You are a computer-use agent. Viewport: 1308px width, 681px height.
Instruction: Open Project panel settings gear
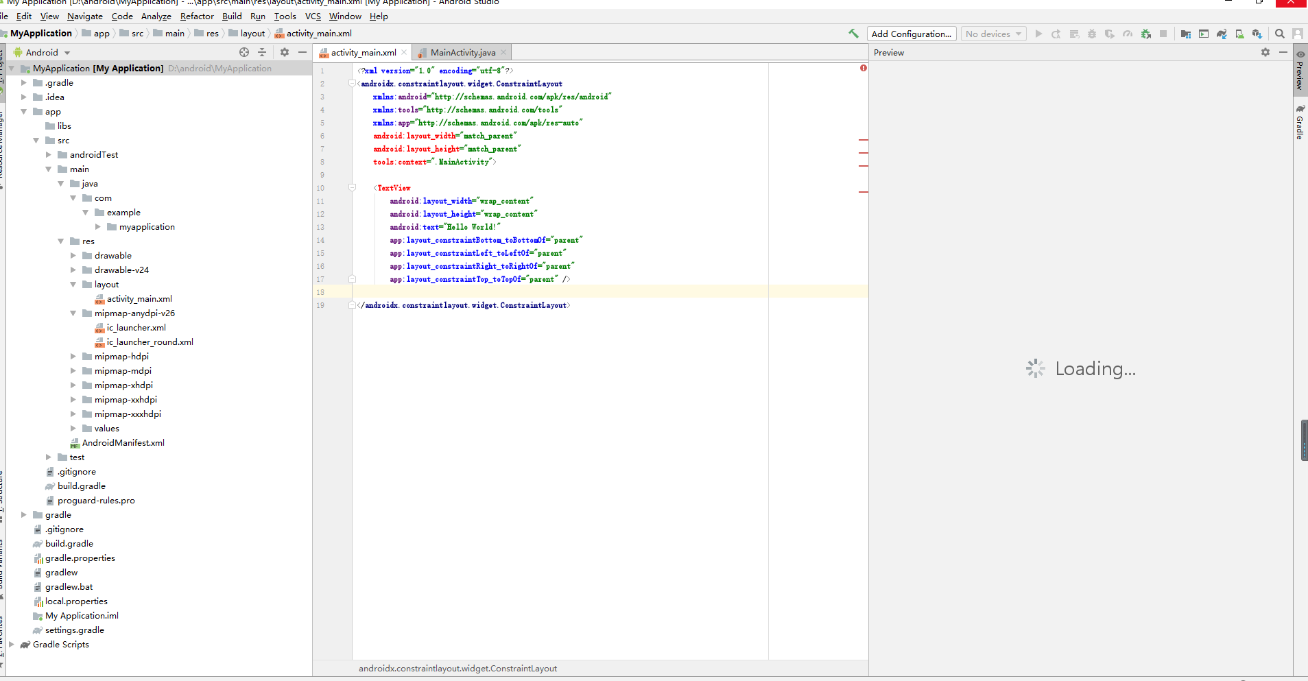tap(285, 52)
